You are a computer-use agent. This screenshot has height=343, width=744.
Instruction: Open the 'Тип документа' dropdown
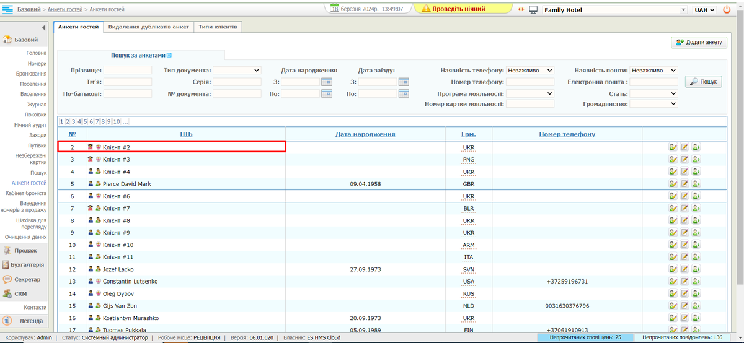(237, 71)
